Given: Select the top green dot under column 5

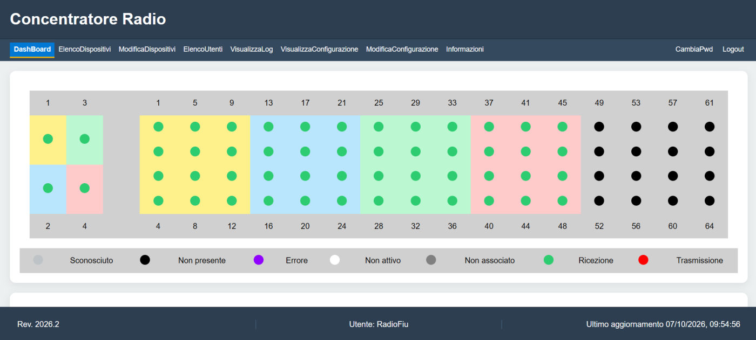Looking at the screenshot, I should 195,127.
